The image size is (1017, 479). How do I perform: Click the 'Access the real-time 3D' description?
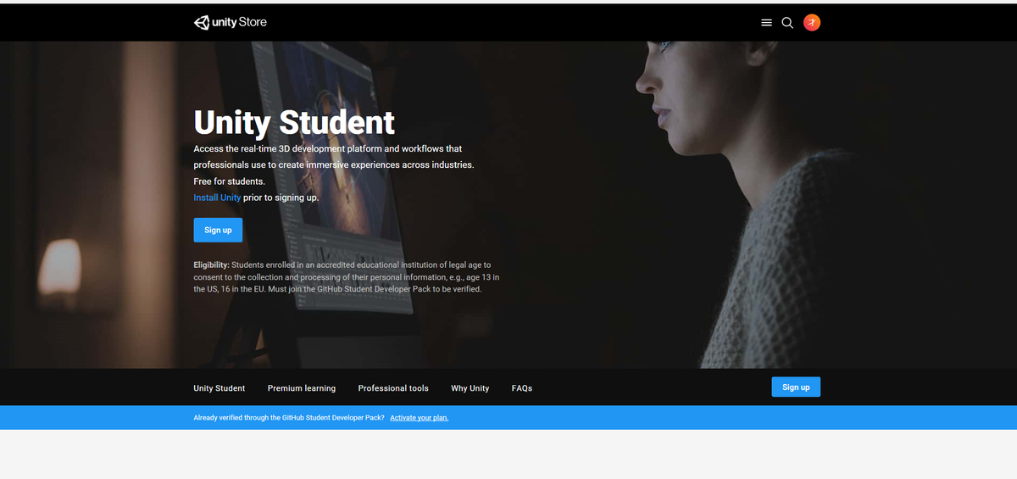pos(334,157)
